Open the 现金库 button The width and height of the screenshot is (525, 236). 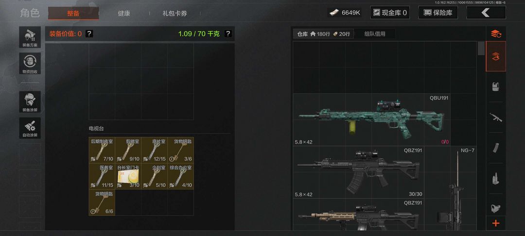pos(390,13)
